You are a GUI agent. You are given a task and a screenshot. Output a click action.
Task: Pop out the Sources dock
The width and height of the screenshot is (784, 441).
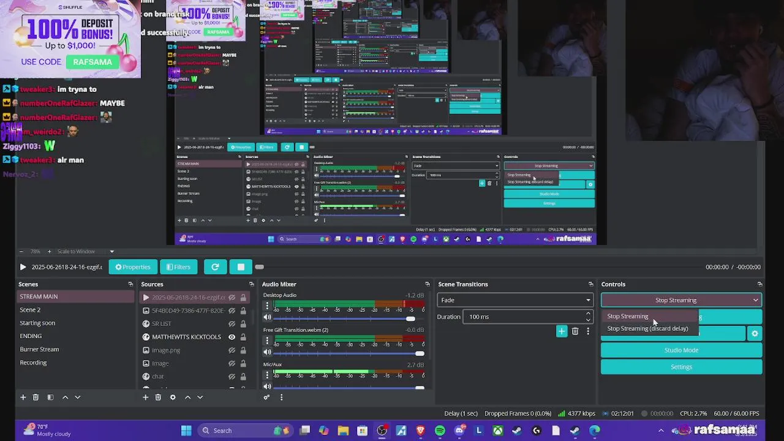pos(251,284)
